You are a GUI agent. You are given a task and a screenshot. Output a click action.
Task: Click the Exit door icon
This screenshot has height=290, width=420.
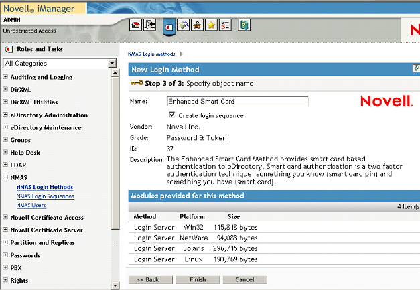pyautogui.click(x=149, y=25)
